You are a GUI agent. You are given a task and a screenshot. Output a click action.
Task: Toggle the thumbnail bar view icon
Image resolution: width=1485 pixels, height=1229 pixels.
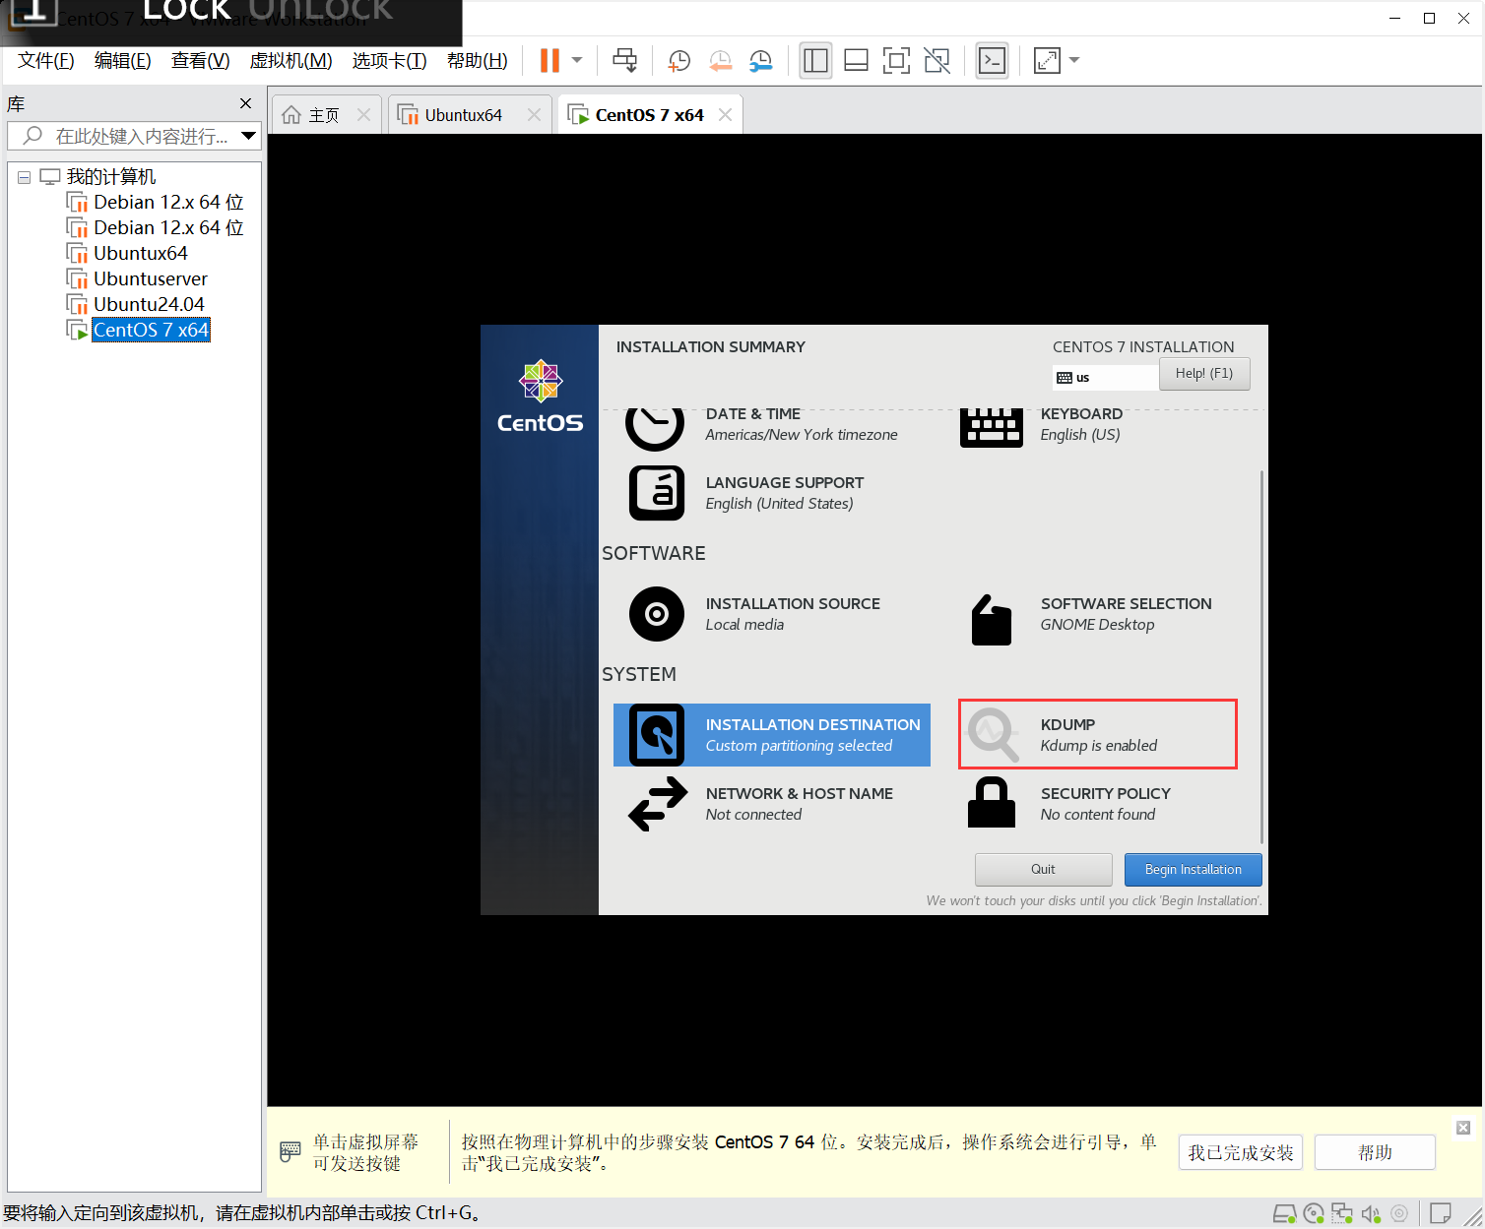856,60
